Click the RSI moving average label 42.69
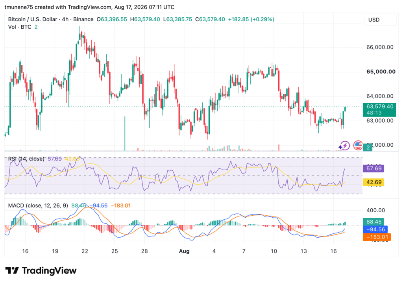403x284 pixels. tap(373, 182)
